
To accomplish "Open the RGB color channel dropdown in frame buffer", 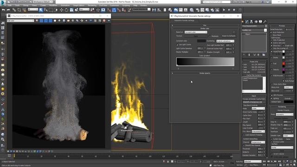I will pyautogui.click(x=20, y=20).
